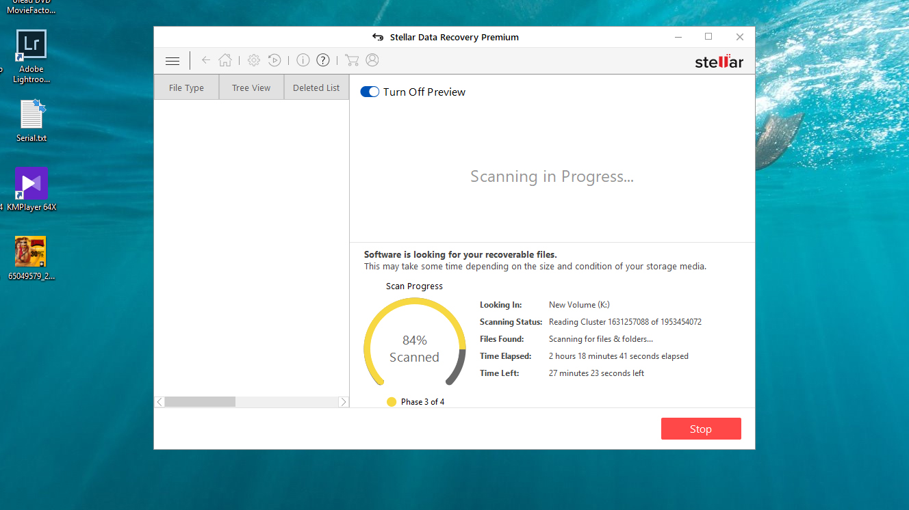The image size is (909, 510).
Task: Click 'Software is looking for your recoverable files.'
Action: [461, 254]
